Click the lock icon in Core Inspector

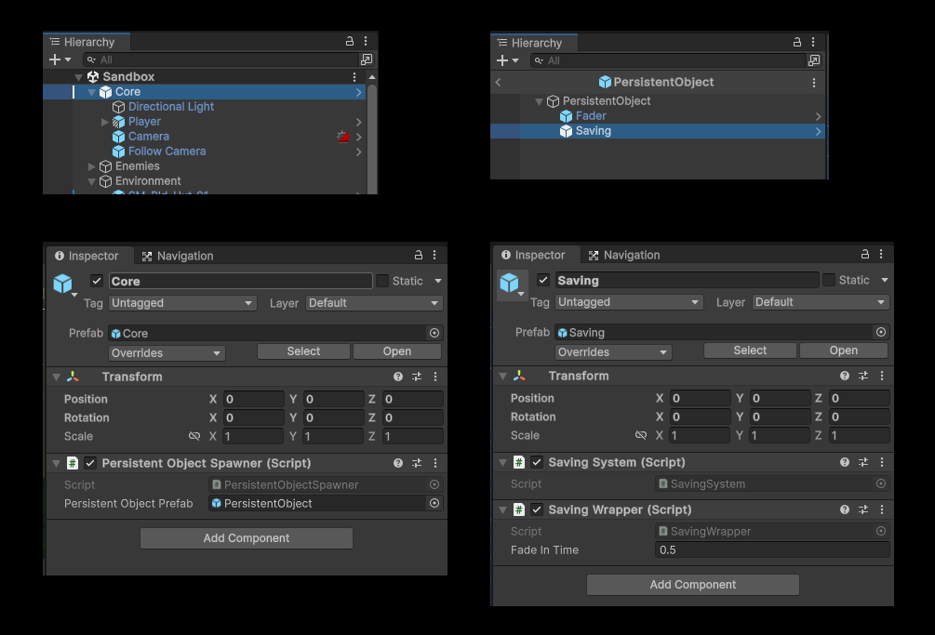tap(419, 255)
